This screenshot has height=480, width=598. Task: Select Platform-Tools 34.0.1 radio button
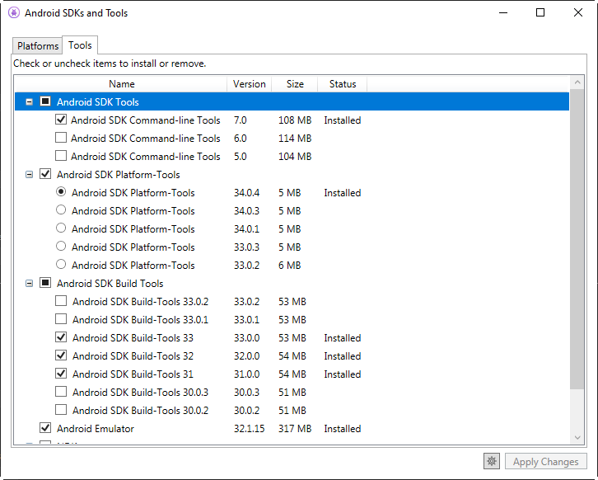61,228
